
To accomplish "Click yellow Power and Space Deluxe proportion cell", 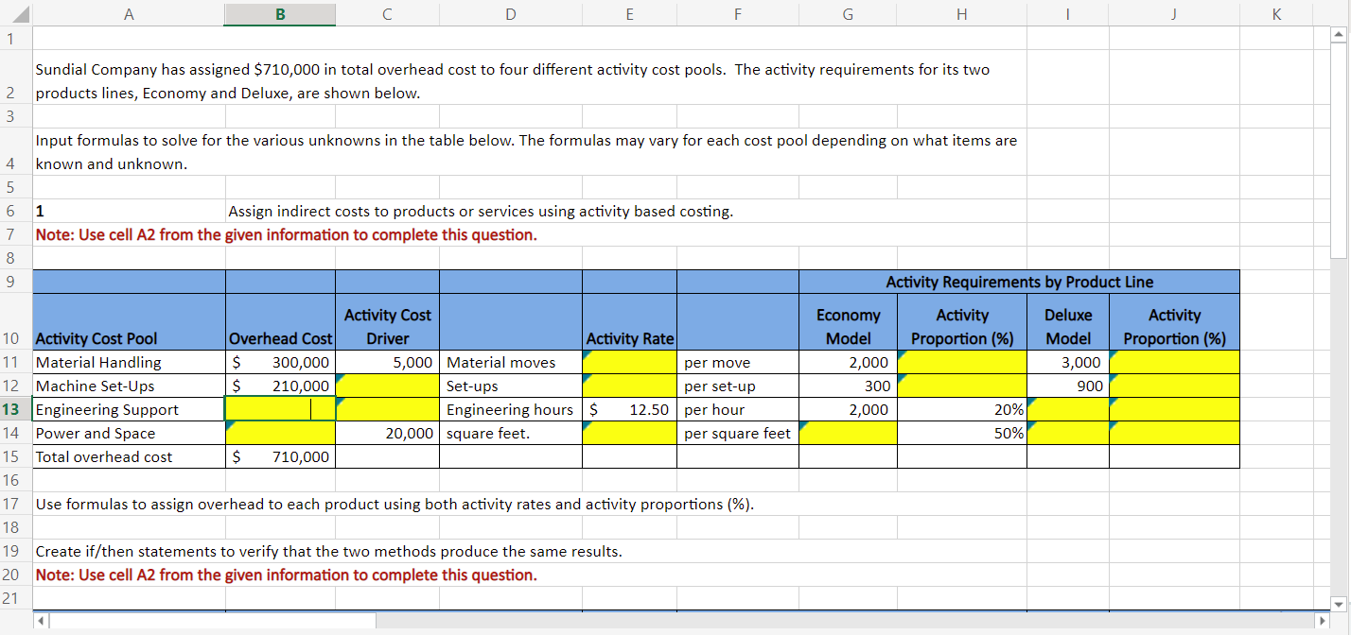I will (x=1174, y=433).
